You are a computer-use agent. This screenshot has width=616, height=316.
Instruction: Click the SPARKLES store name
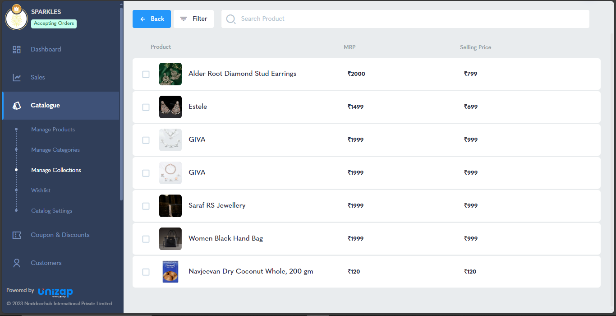46,12
